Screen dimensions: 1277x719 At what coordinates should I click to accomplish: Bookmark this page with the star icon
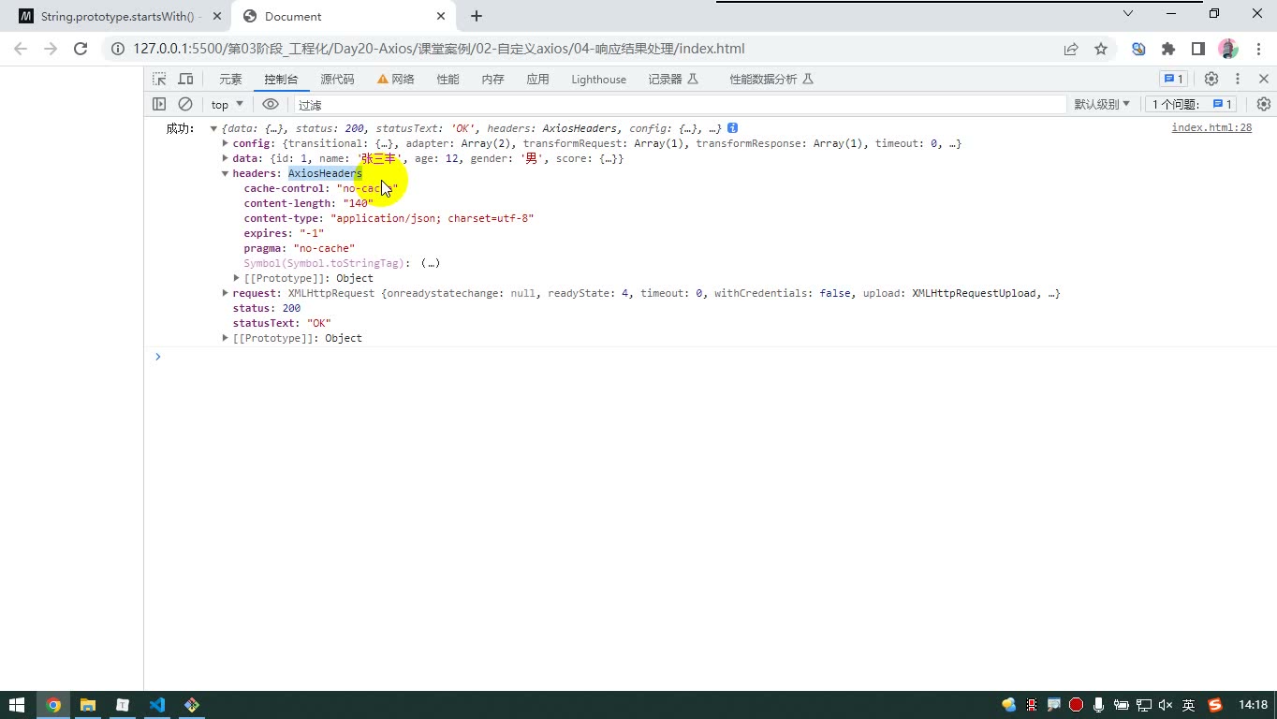[1101, 49]
